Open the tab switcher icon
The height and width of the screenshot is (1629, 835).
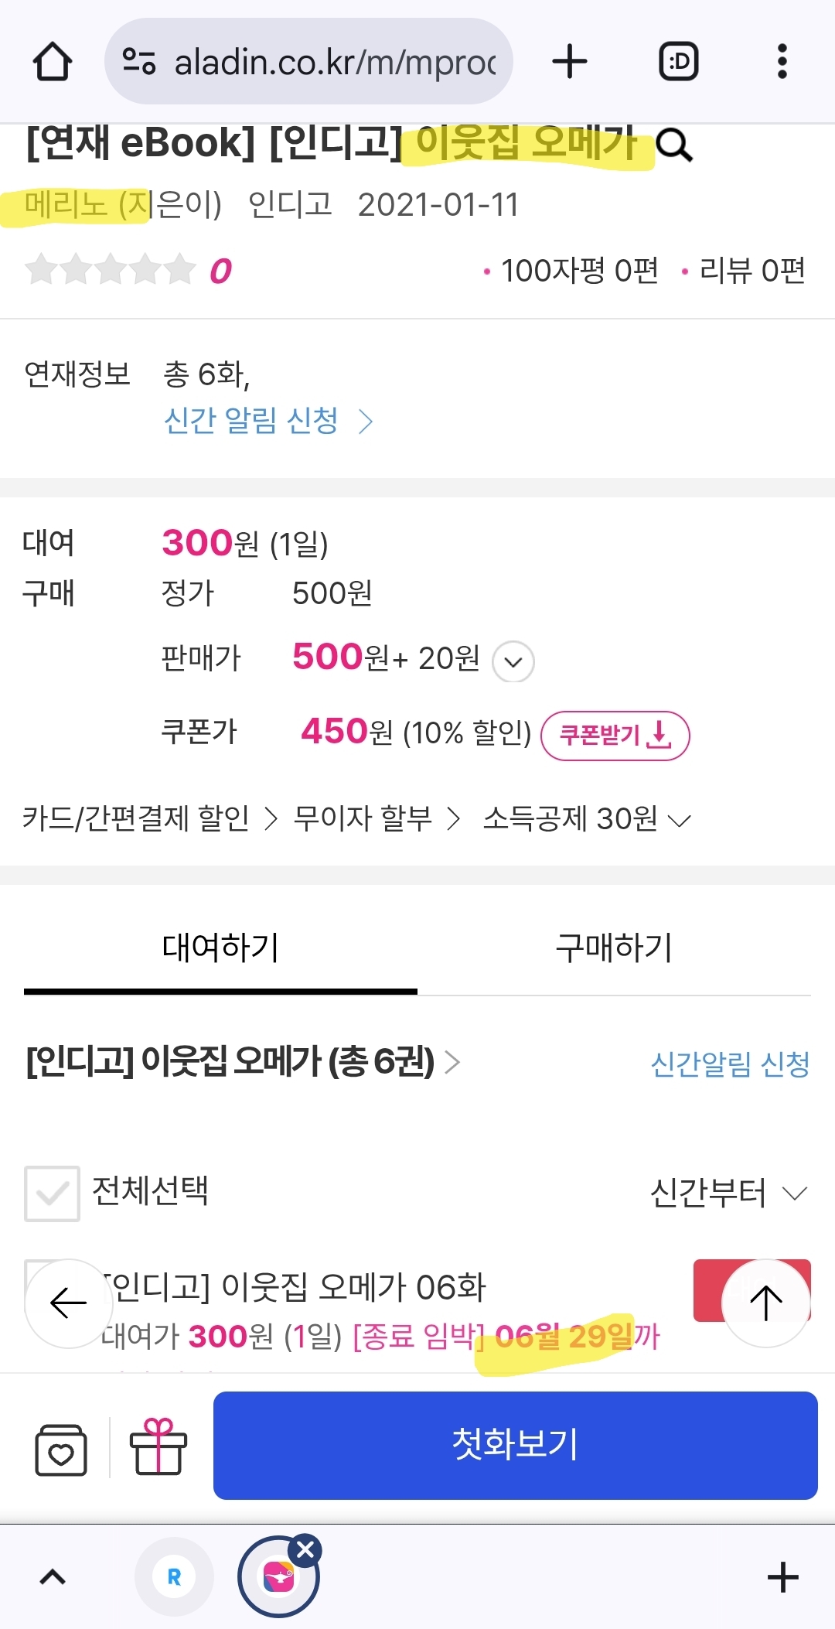pyautogui.click(x=678, y=61)
